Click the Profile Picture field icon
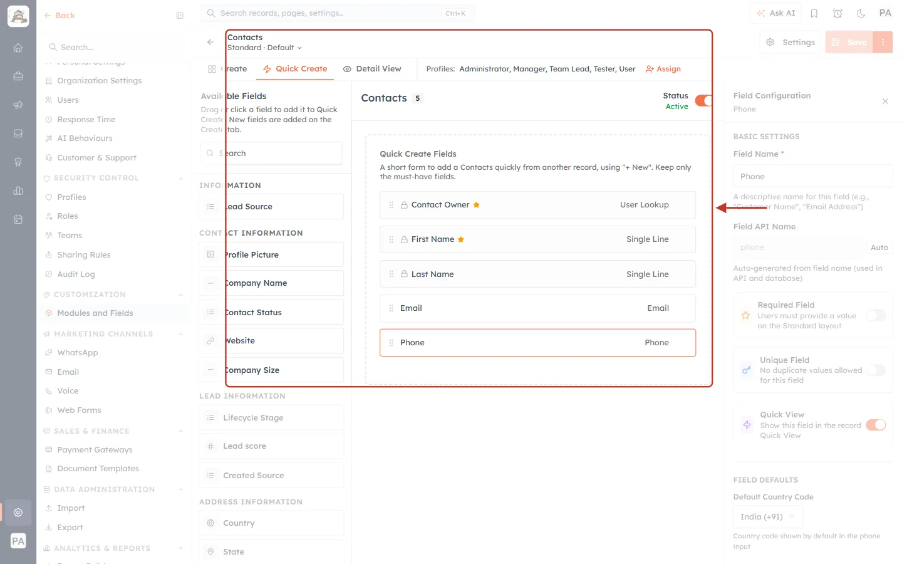The width and height of the screenshot is (902, 564). [210, 254]
